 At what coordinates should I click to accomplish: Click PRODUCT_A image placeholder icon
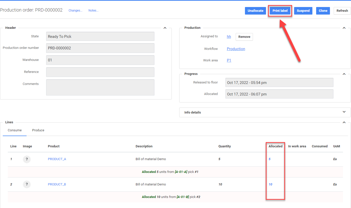27,159
